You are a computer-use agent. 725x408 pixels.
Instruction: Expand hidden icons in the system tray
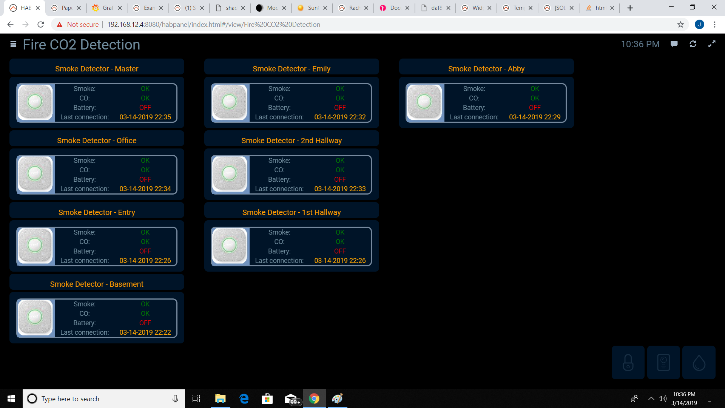651,398
